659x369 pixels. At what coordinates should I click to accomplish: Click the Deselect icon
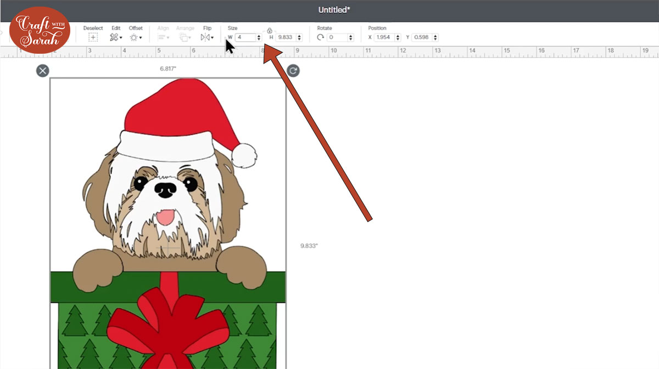93,37
